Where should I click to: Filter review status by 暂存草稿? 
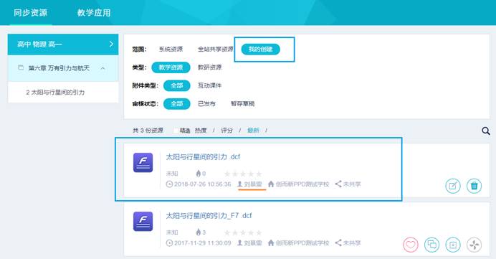(242, 104)
